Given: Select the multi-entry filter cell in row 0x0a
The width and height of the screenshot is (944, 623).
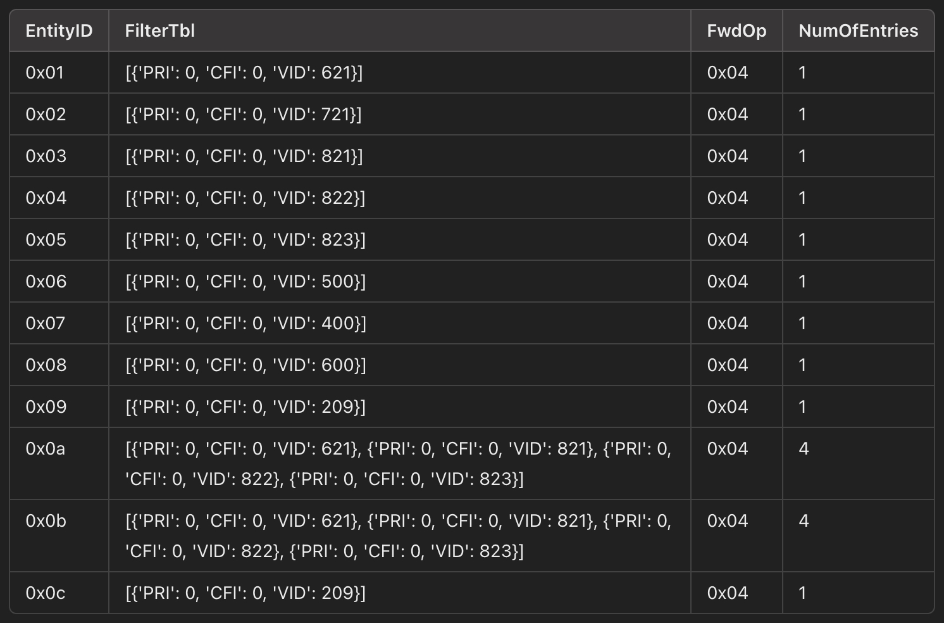Looking at the screenshot, I should 399,463.
